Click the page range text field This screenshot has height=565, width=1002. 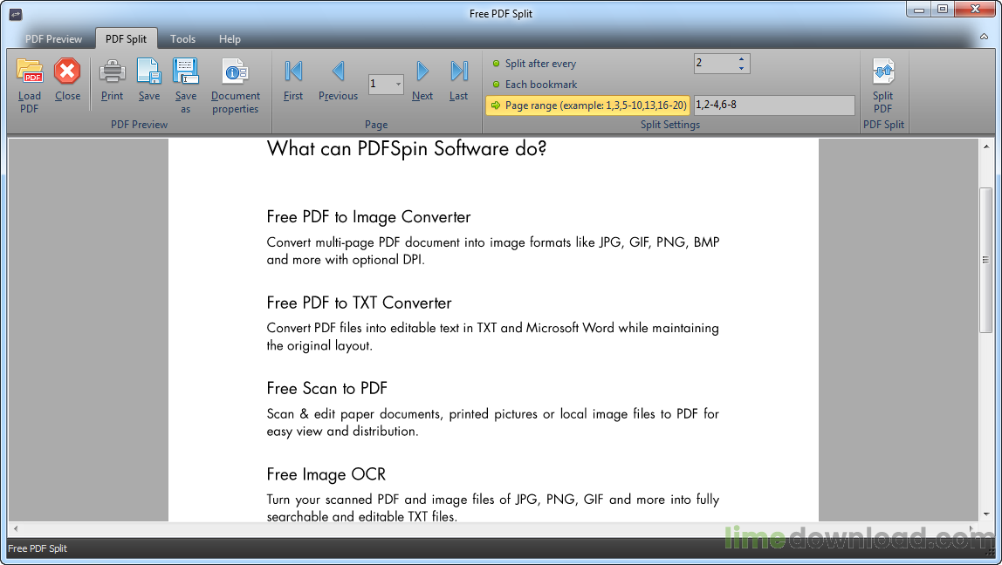click(773, 106)
